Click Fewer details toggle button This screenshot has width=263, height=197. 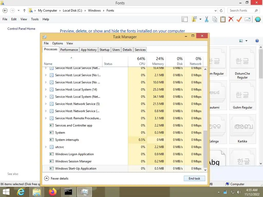coord(56,179)
